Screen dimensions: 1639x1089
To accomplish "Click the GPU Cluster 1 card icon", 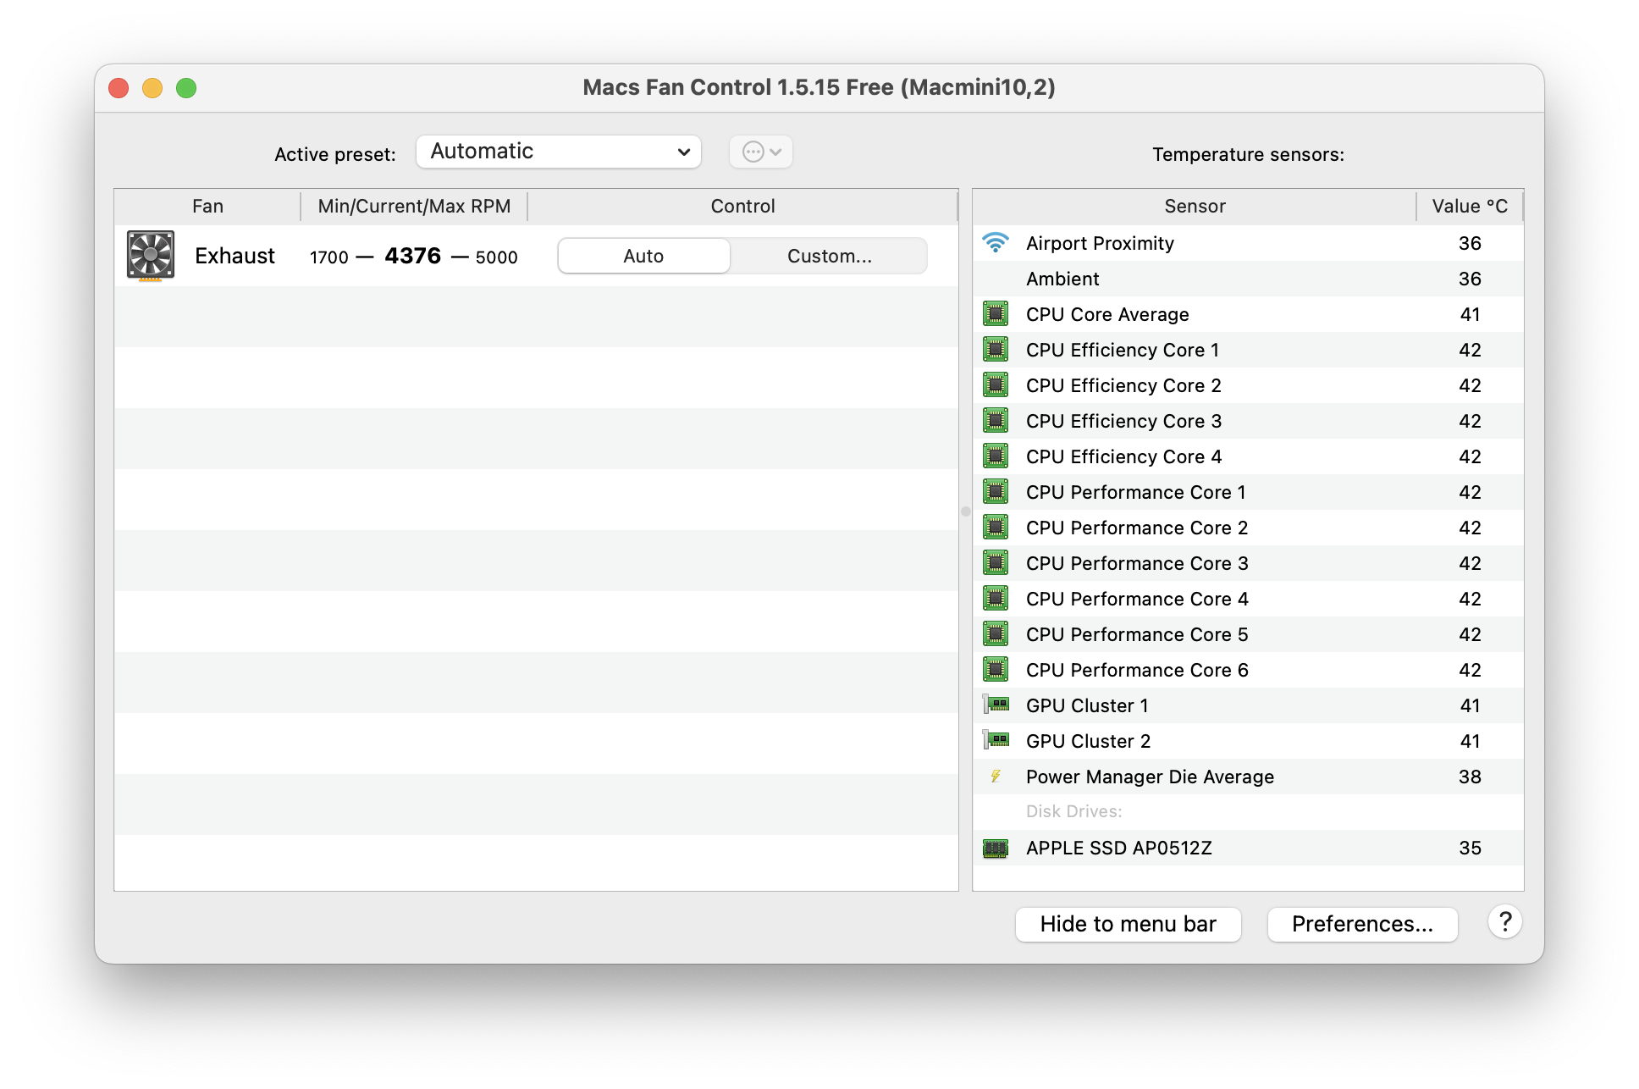I will (x=996, y=705).
